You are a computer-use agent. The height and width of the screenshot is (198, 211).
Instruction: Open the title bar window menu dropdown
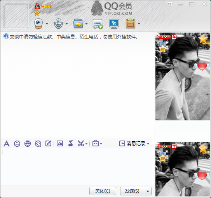pyautogui.click(x=169, y=4)
